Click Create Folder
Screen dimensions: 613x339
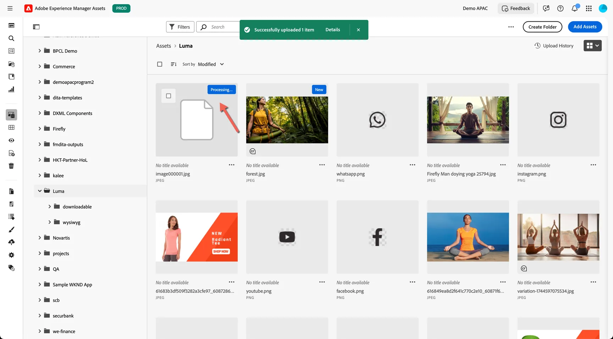tap(542, 27)
